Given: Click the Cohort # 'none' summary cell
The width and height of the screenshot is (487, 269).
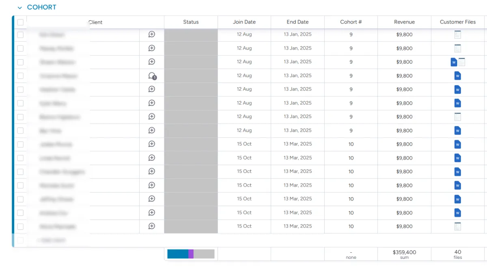Looking at the screenshot, I should (351, 254).
